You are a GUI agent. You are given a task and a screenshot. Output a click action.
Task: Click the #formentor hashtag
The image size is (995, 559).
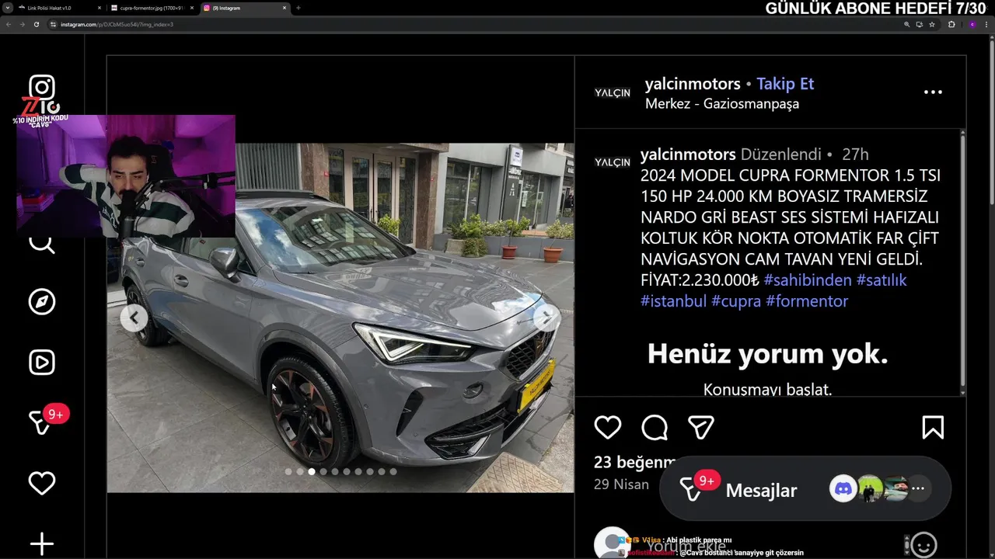(807, 301)
